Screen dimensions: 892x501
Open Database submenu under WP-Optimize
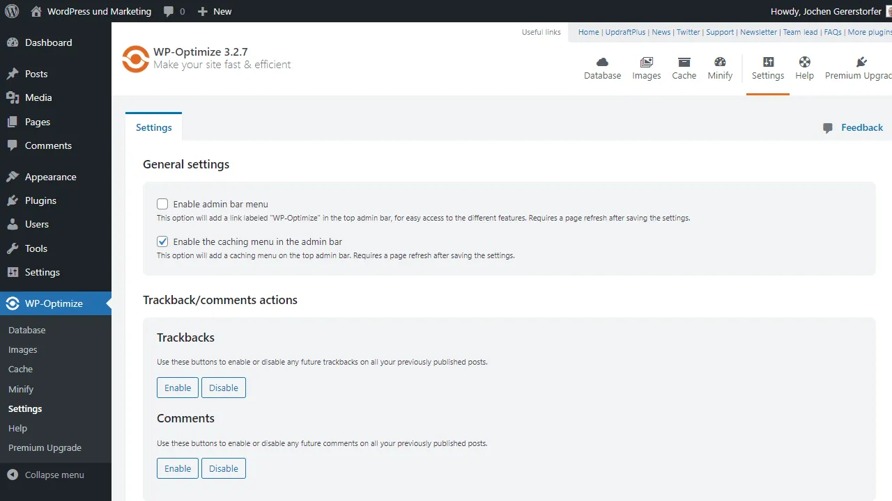tap(27, 330)
